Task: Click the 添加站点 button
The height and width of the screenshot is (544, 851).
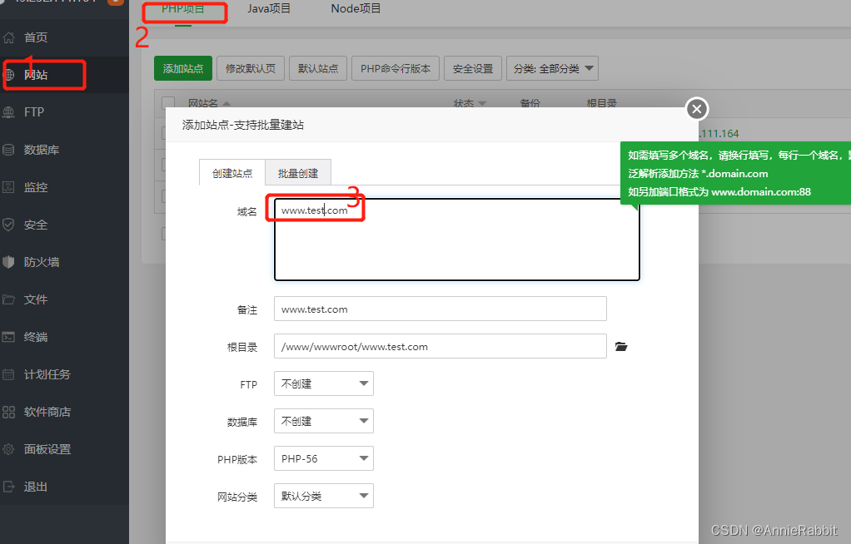Action: click(x=182, y=68)
